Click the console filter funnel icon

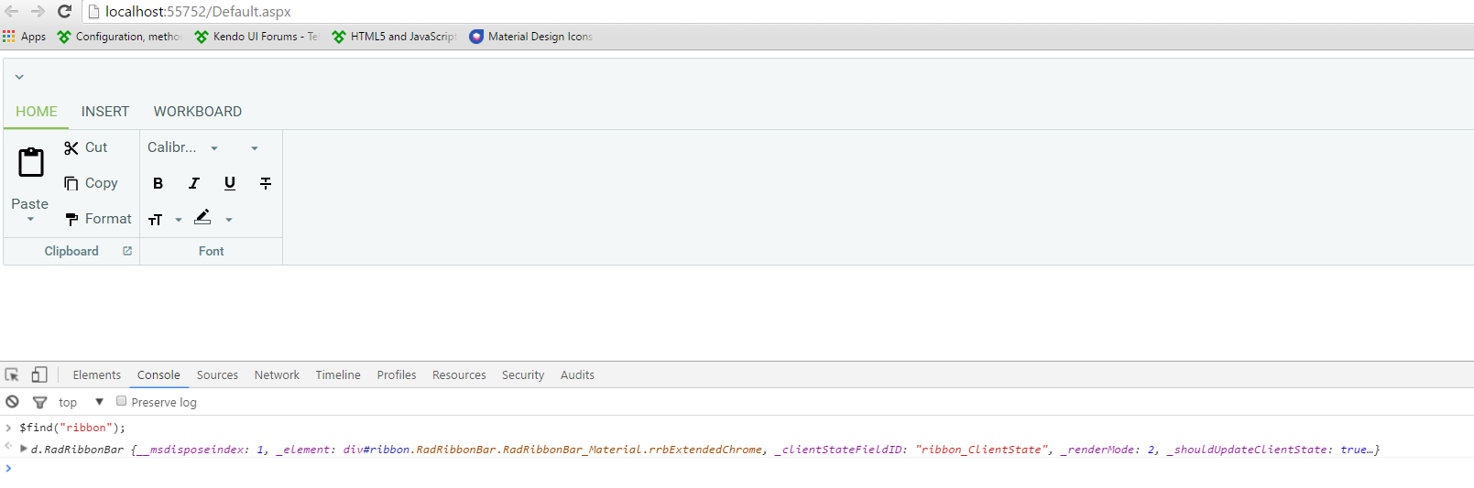pyautogui.click(x=39, y=402)
